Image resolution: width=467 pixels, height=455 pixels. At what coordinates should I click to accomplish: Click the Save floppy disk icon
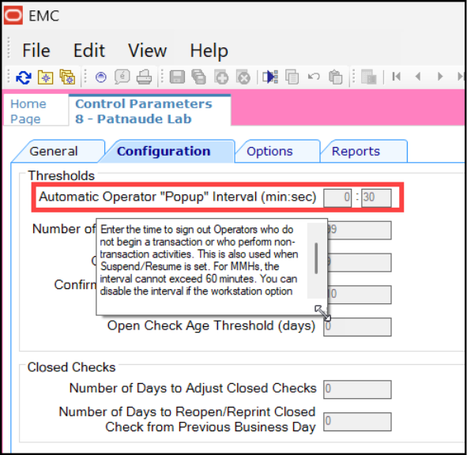pyautogui.click(x=177, y=77)
